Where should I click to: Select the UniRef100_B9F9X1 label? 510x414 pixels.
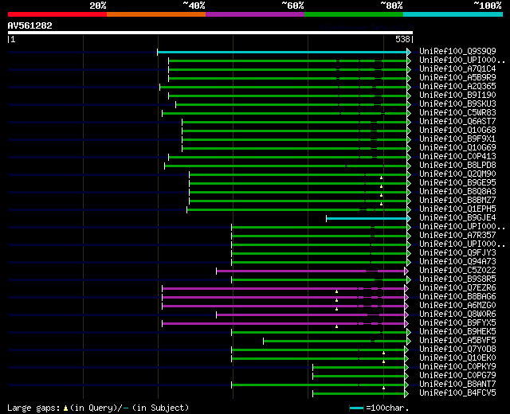click(x=457, y=139)
